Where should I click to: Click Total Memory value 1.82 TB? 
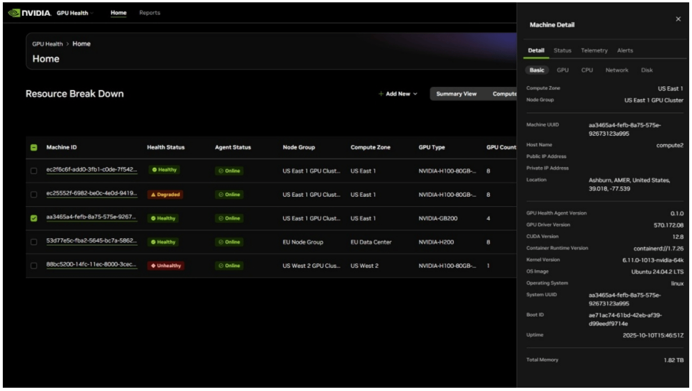[x=674, y=360]
